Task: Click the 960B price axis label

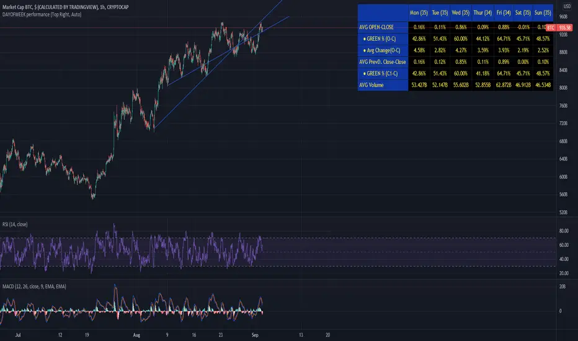Action: pyautogui.click(x=563, y=17)
